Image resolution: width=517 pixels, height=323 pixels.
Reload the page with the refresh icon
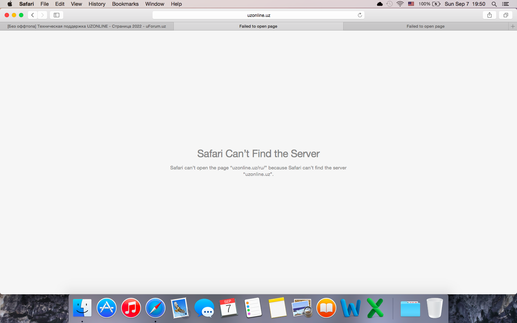[x=360, y=15]
